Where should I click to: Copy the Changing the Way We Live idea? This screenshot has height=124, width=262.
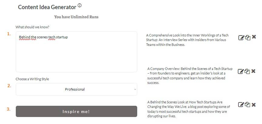pyautogui.click(x=247, y=105)
